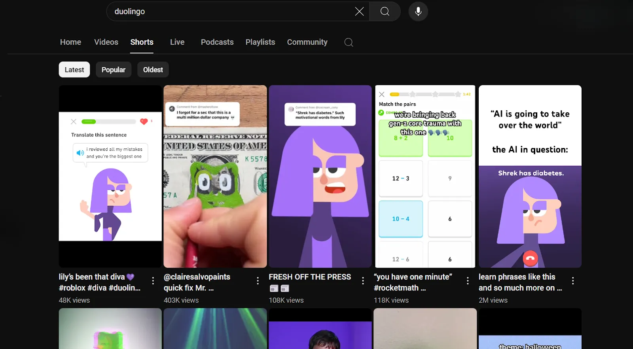Go to the Community tab

[307, 42]
